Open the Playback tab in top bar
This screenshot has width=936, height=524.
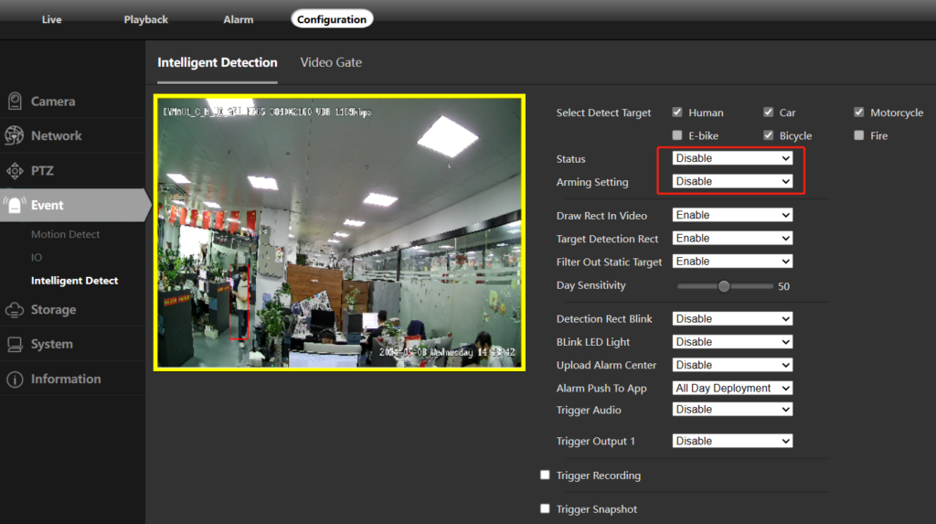pos(146,19)
